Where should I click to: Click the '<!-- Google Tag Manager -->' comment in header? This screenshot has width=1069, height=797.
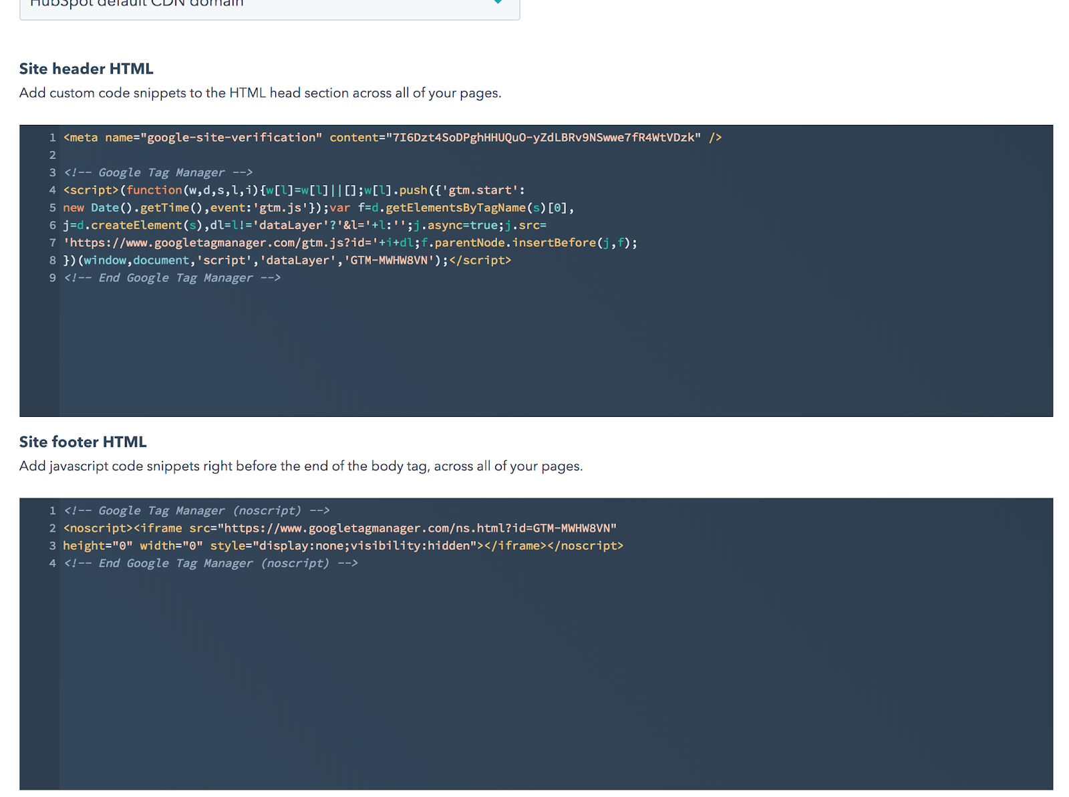coord(158,172)
